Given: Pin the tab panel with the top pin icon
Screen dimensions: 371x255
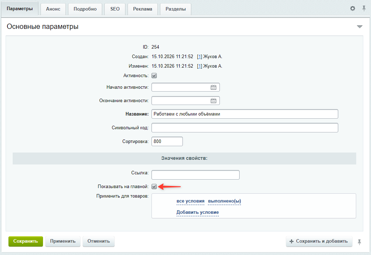Looking at the screenshot, I should pyautogui.click(x=364, y=8).
